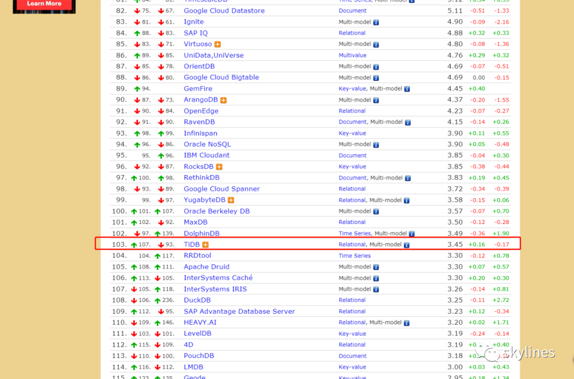
Task: Click the info icon in the RavenDB row
Action: [408, 123]
